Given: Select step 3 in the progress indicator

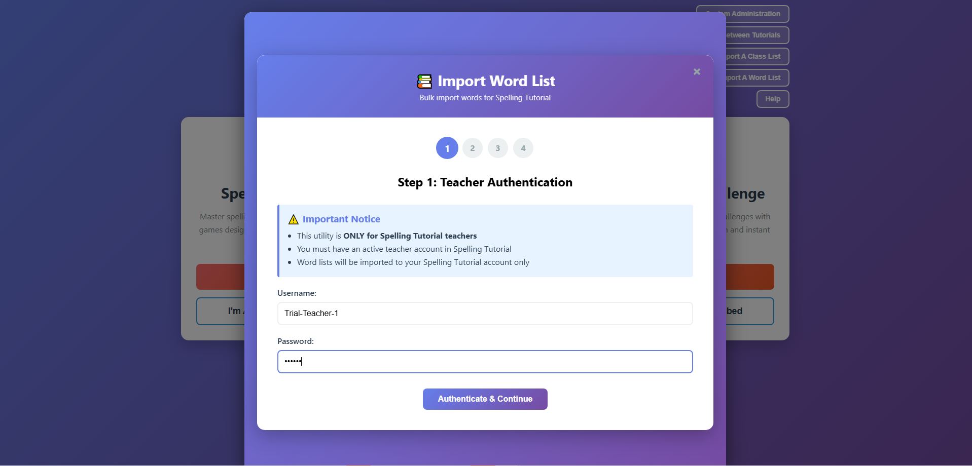Looking at the screenshot, I should tap(498, 148).
